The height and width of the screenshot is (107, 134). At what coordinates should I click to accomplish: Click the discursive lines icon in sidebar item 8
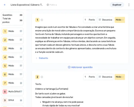pos(21,91)
